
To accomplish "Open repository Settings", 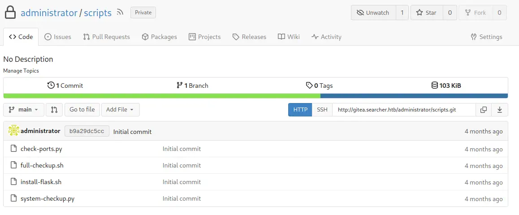I will click(x=486, y=37).
